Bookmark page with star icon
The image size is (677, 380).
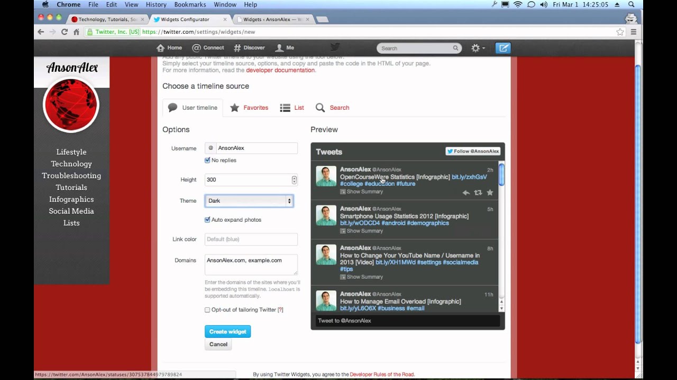coord(620,32)
